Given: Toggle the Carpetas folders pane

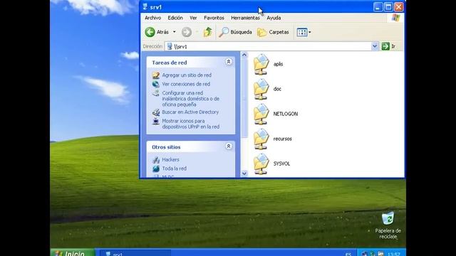Looking at the screenshot, I should (x=273, y=32).
